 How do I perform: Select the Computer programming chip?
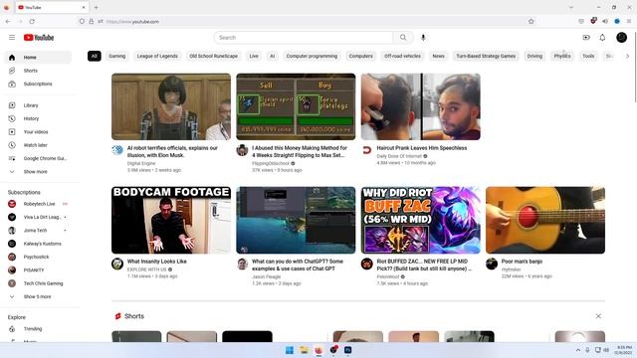(x=312, y=56)
